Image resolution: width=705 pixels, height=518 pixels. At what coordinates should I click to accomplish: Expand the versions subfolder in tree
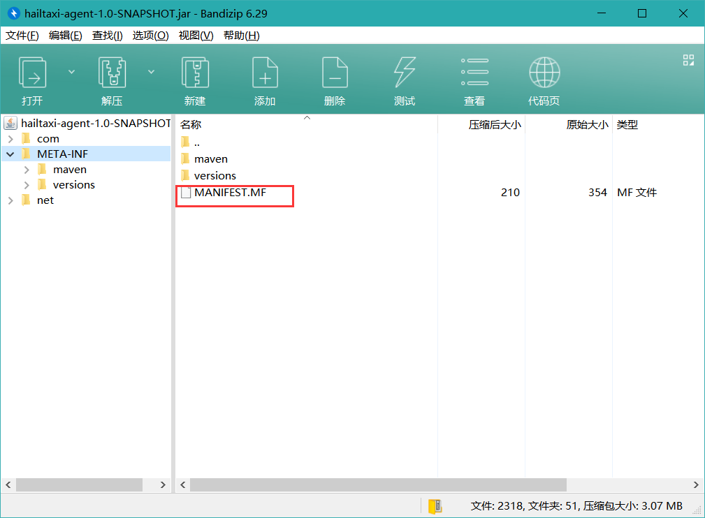[27, 185]
